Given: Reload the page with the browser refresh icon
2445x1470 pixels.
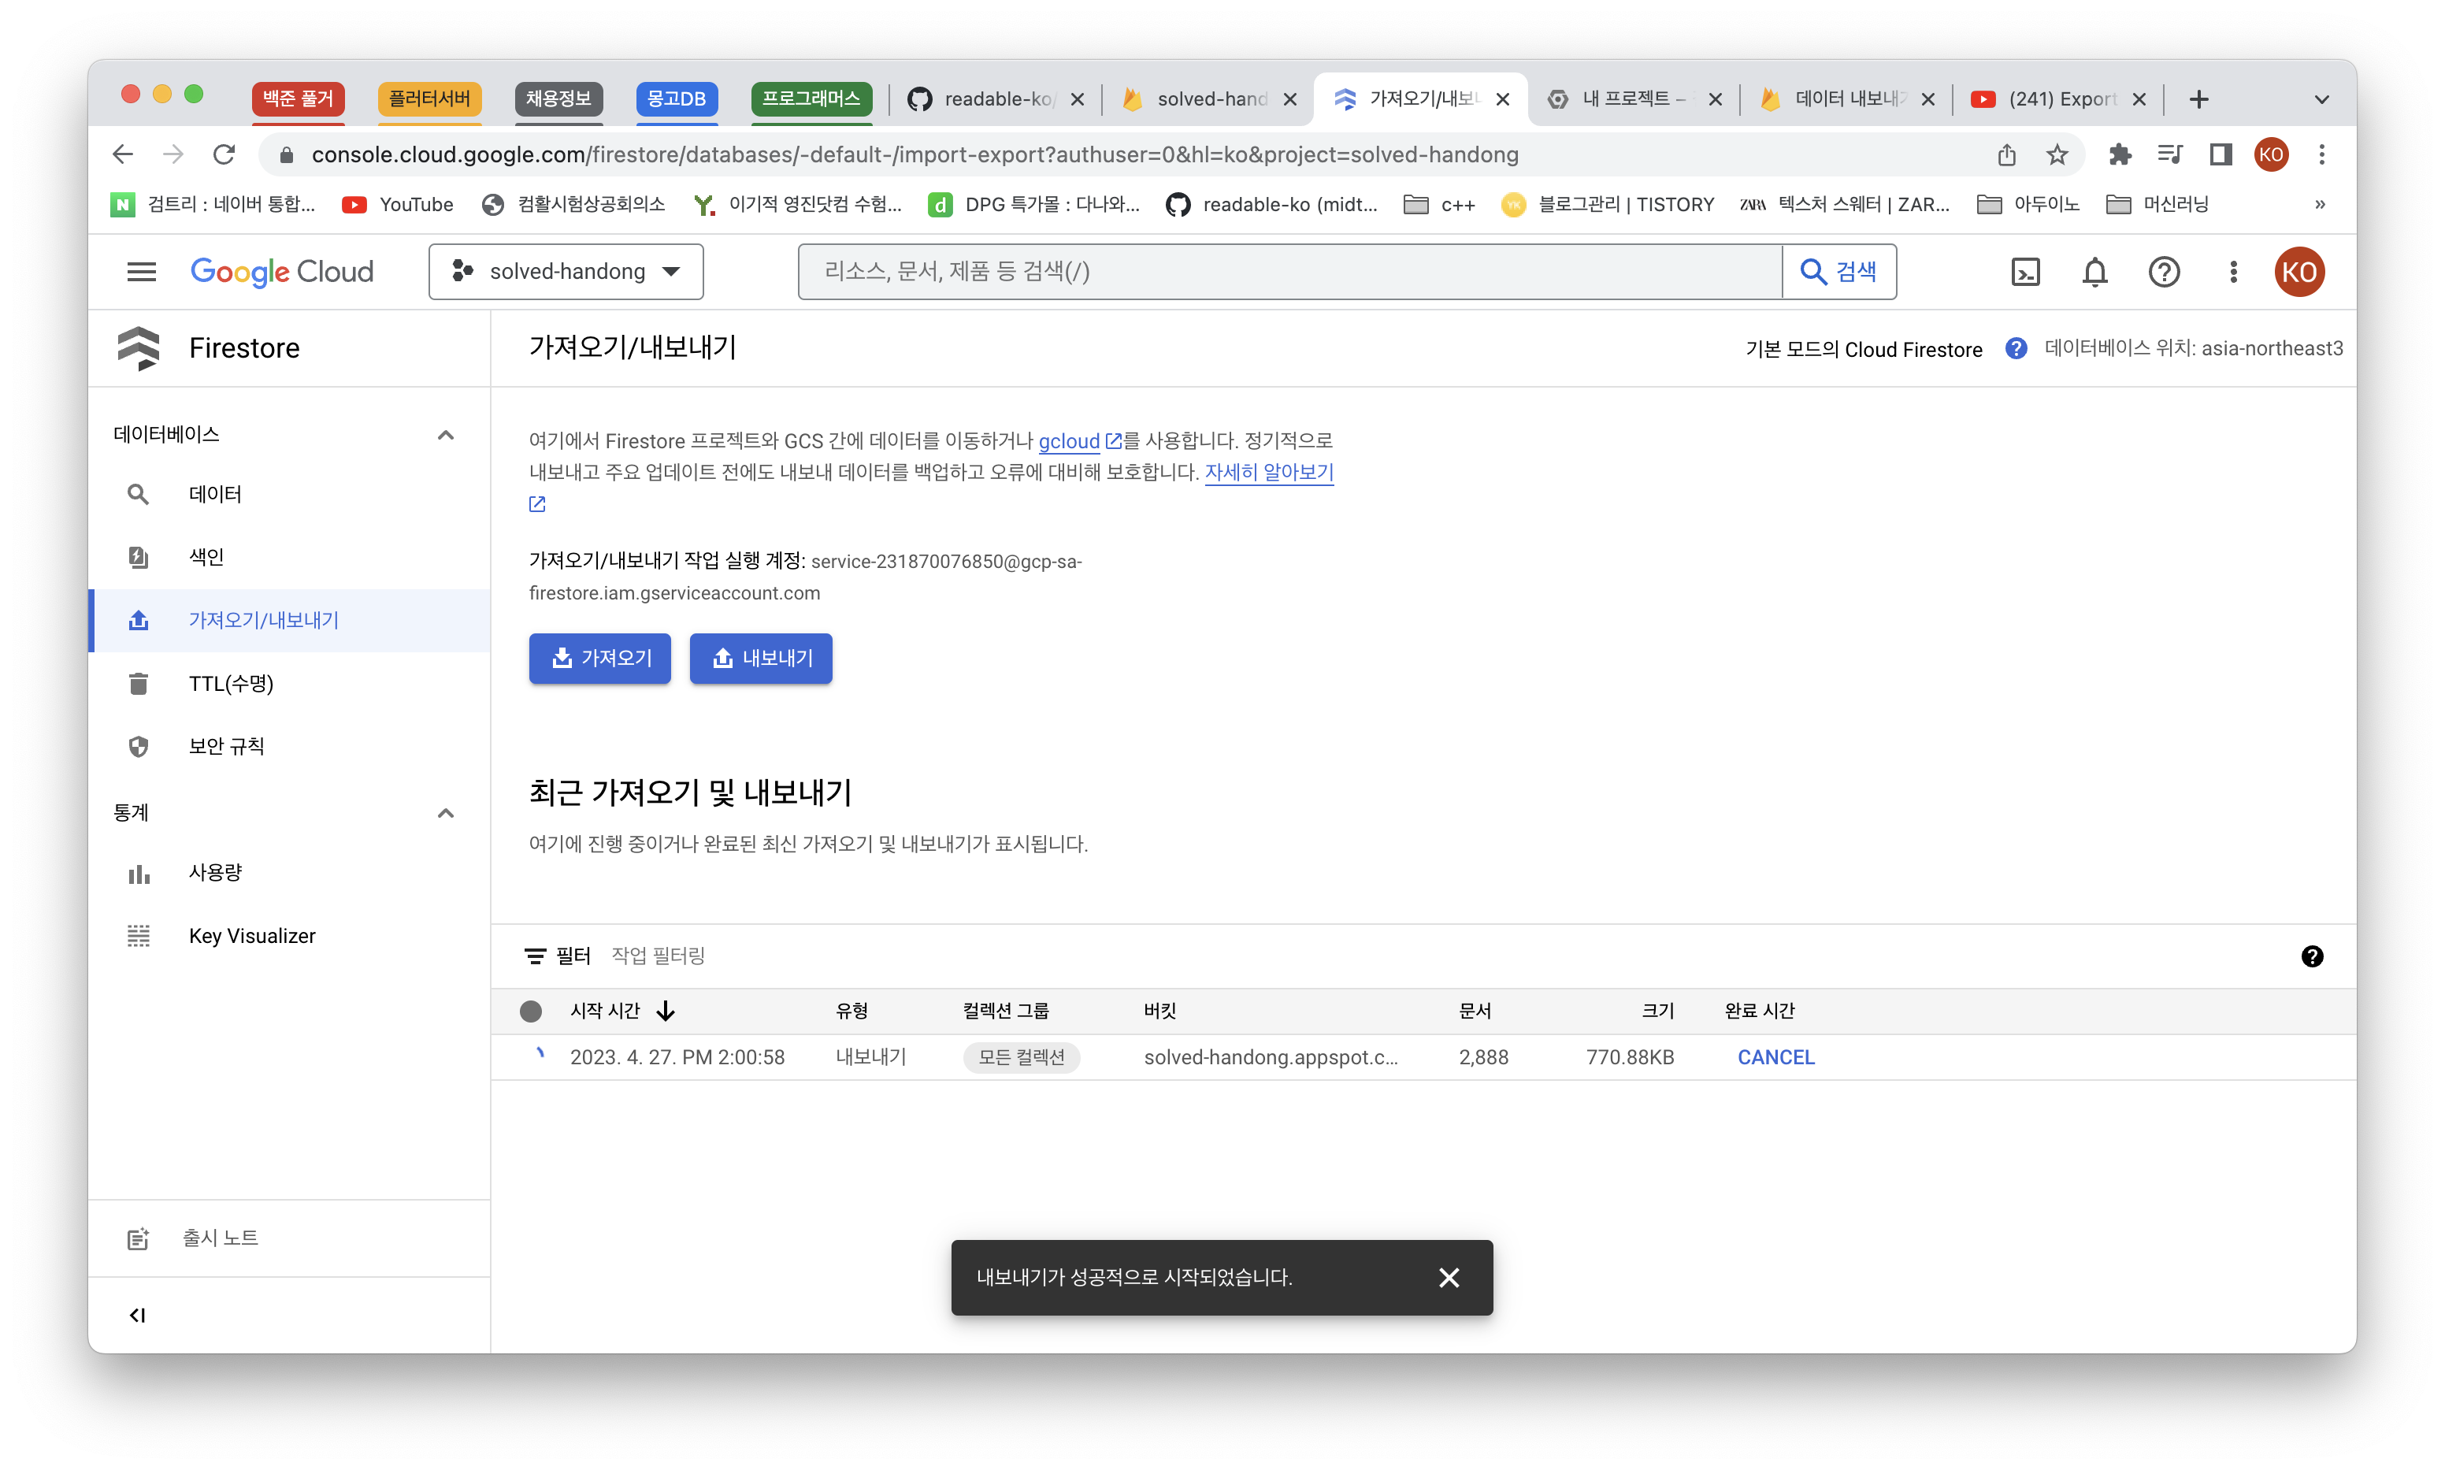Looking at the screenshot, I should point(224,154).
